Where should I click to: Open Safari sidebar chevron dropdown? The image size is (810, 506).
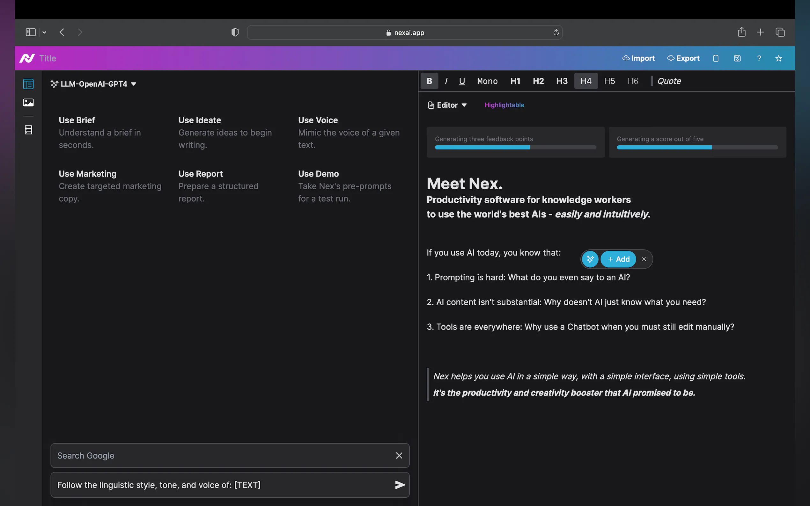click(x=44, y=33)
